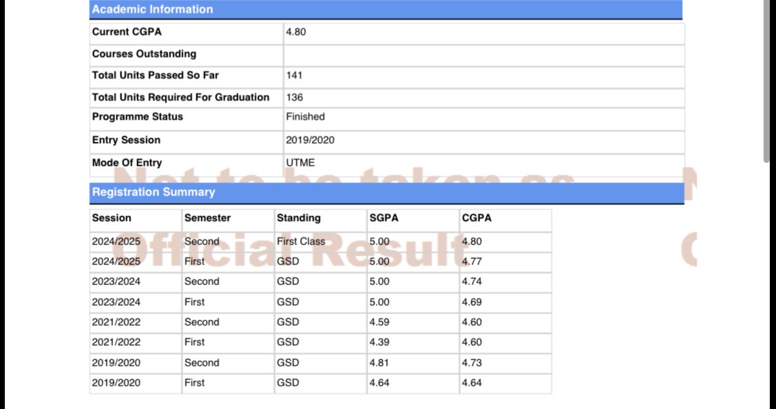Select the Finished programme status value

pyautogui.click(x=306, y=117)
